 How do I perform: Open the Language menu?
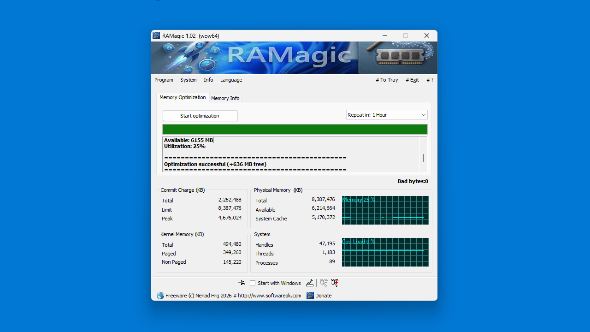tap(231, 80)
